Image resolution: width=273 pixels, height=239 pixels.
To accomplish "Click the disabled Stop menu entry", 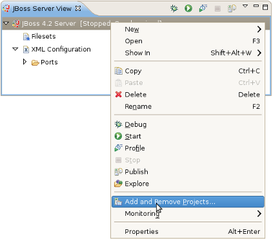I will (x=188, y=160).
